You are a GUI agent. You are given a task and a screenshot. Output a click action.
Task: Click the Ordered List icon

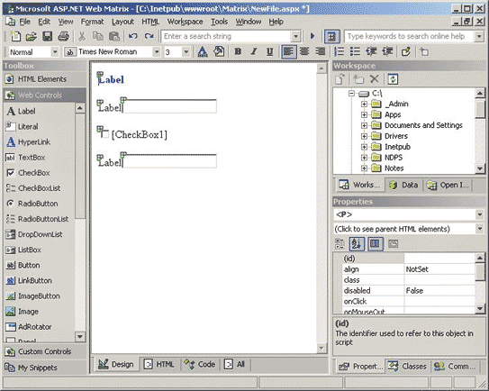tap(339, 51)
